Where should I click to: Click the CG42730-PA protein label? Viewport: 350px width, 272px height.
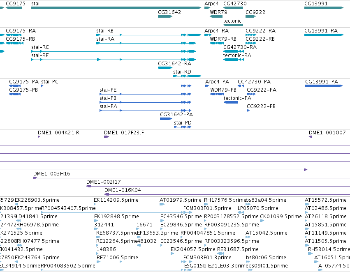click(x=254, y=82)
